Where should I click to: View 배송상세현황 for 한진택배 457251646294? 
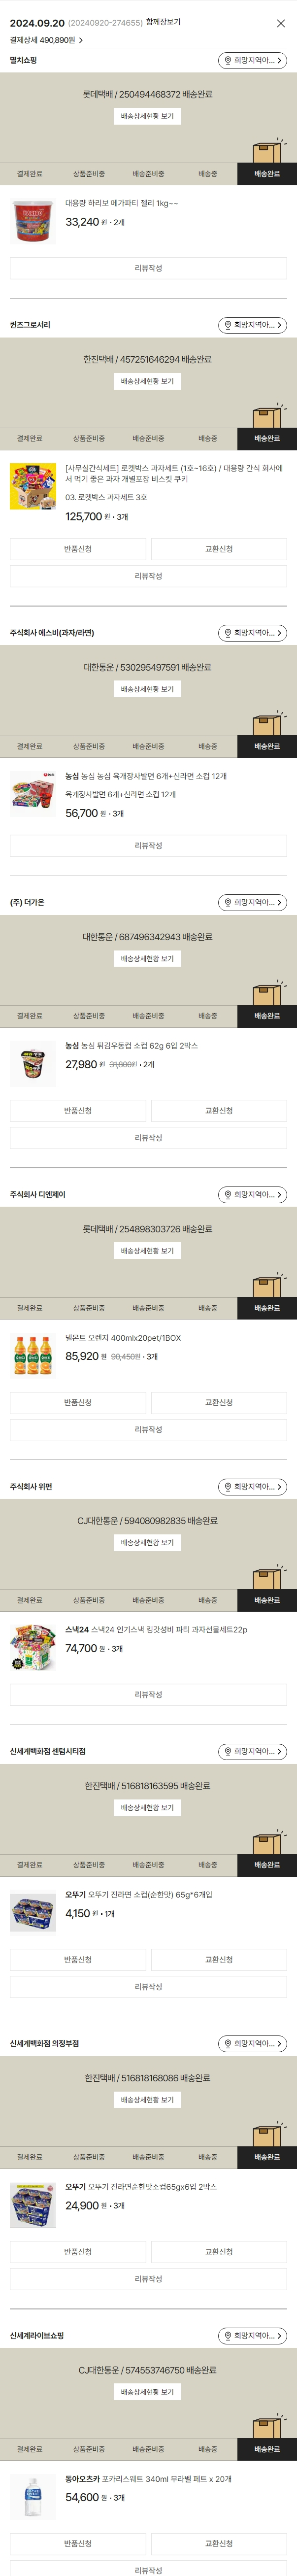pos(147,381)
